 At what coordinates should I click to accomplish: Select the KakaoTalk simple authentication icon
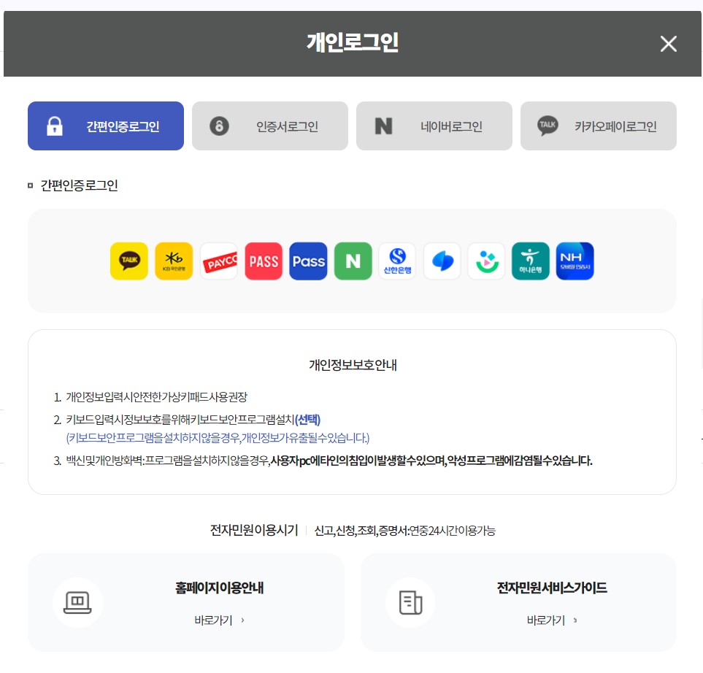click(129, 261)
